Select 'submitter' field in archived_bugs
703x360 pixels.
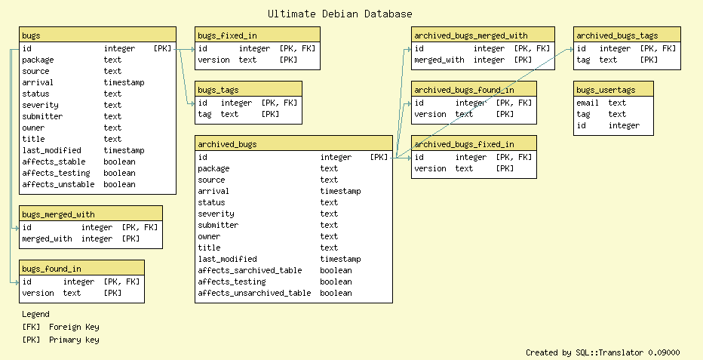[x=218, y=225]
